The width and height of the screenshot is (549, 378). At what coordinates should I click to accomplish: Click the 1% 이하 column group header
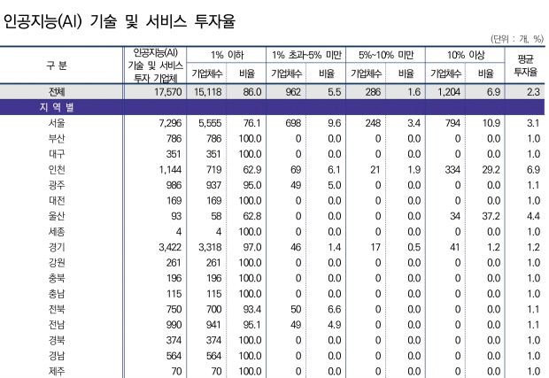pos(224,55)
